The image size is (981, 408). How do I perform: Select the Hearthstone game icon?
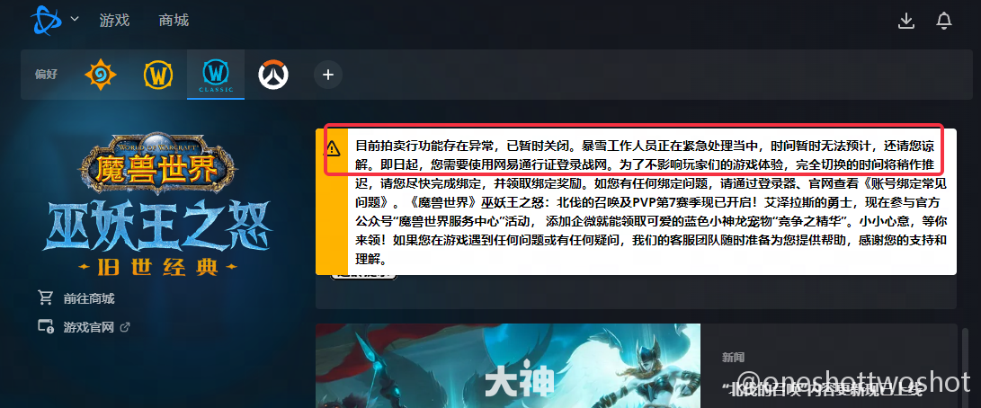pyautogui.click(x=100, y=75)
